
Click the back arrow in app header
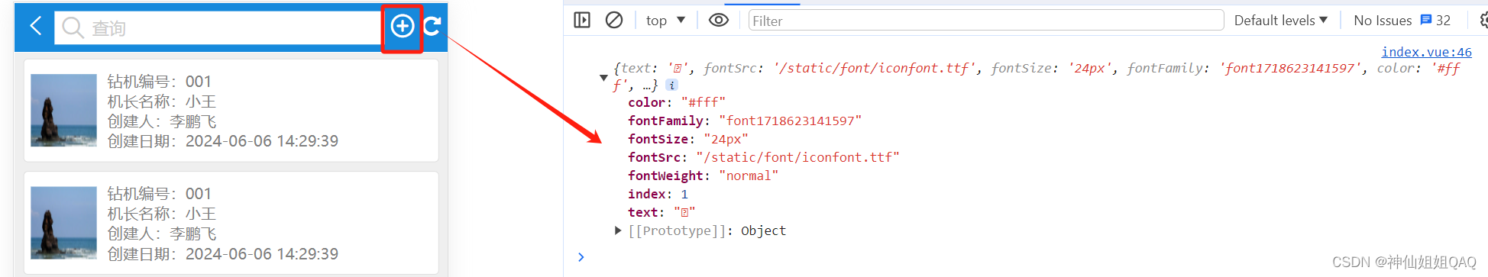pyautogui.click(x=35, y=27)
